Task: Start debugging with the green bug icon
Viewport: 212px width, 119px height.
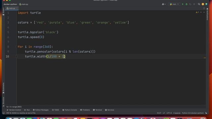Action: pyautogui.click(x=186, y=4)
